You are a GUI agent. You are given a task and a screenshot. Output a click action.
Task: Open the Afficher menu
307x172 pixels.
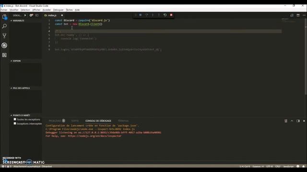pos(36,10)
